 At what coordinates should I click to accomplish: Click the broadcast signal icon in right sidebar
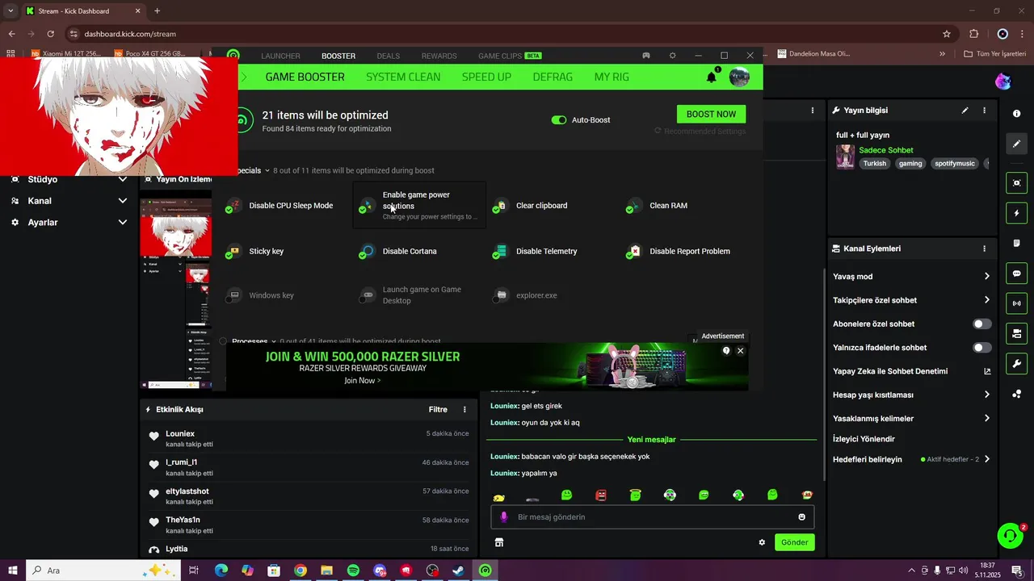[1017, 303]
